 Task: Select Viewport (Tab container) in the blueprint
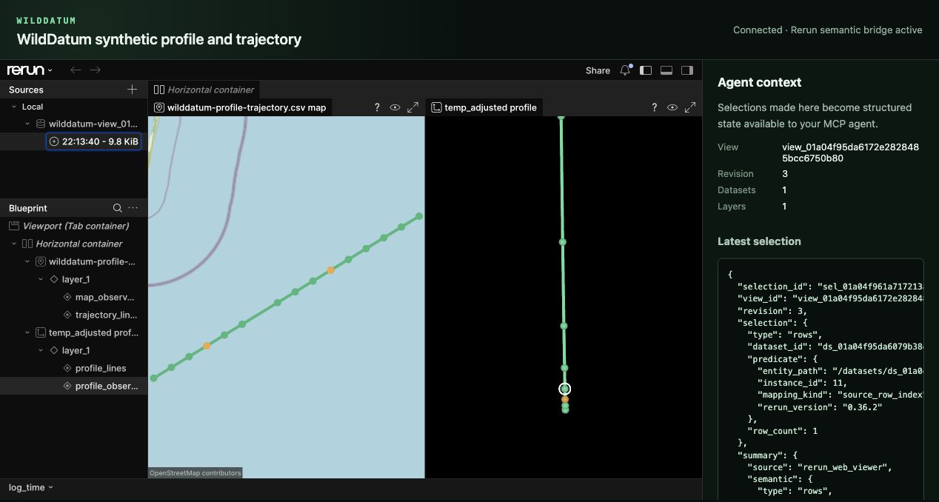pos(76,226)
